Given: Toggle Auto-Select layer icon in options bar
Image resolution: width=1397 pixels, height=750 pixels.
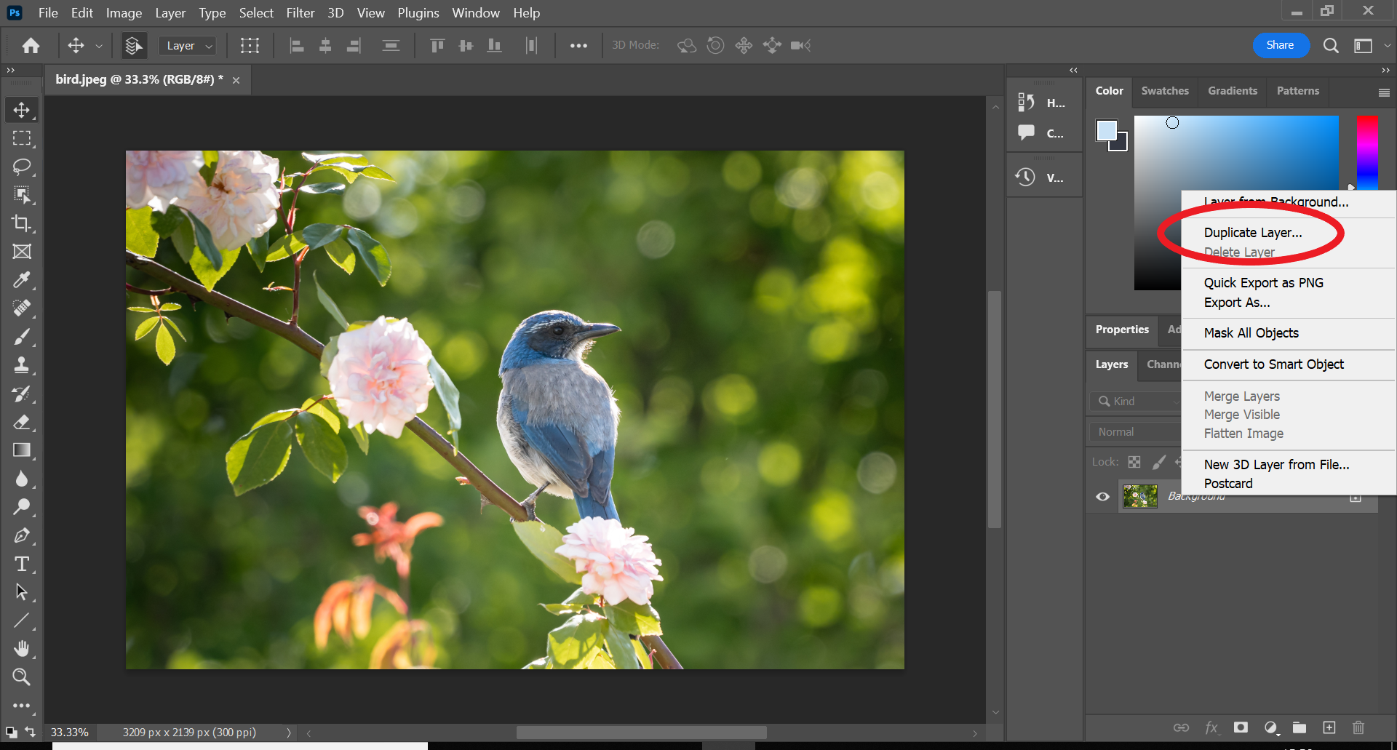Looking at the screenshot, I should [x=133, y=46].
